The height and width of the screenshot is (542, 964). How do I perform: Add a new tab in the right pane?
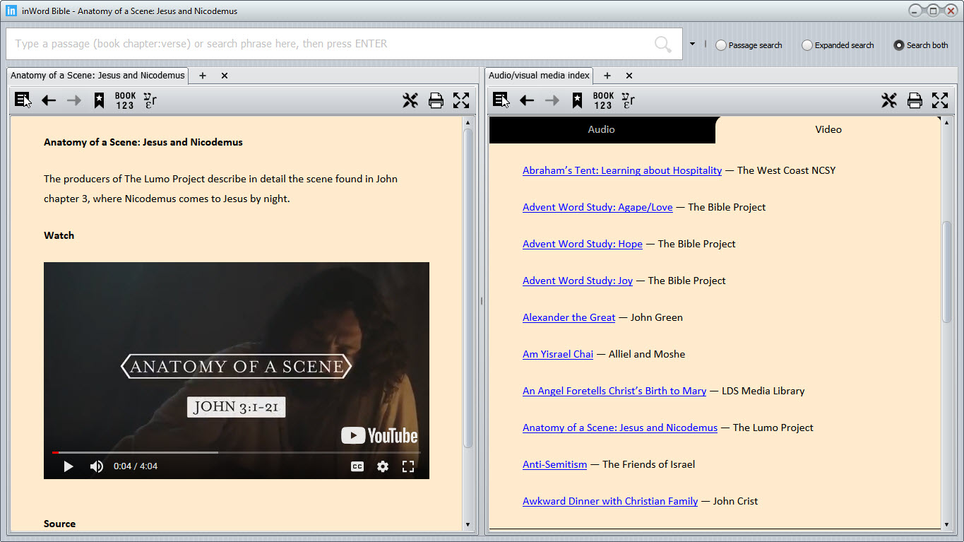607,76
